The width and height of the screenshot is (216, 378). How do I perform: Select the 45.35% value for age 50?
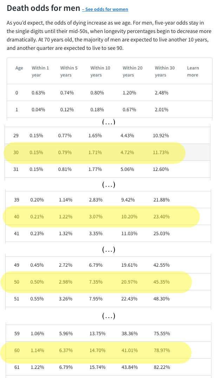[x=162, y=282]
